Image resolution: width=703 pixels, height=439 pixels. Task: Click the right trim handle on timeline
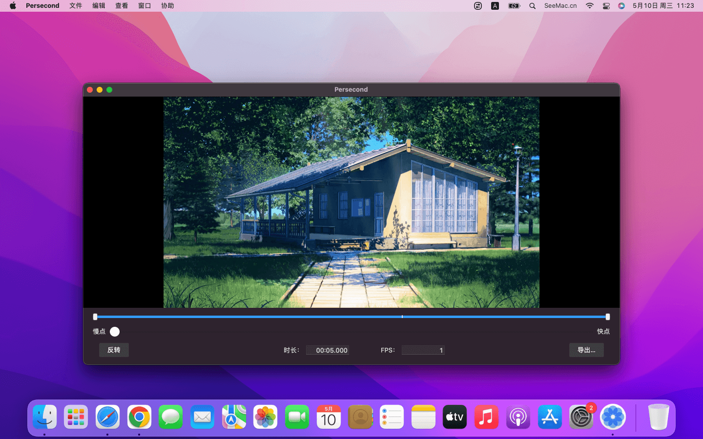pos(608,317)
